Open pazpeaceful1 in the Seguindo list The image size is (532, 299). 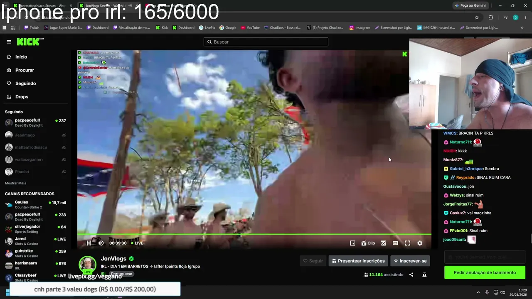[35, 123]
